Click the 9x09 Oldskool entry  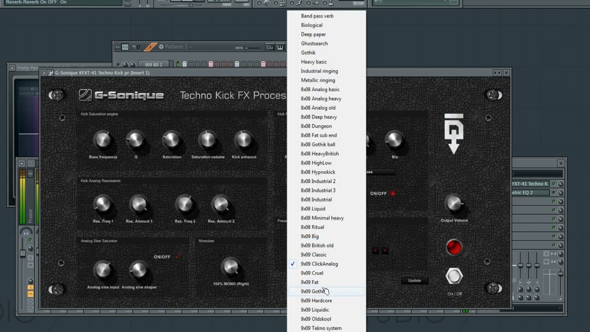click(326, 319)
